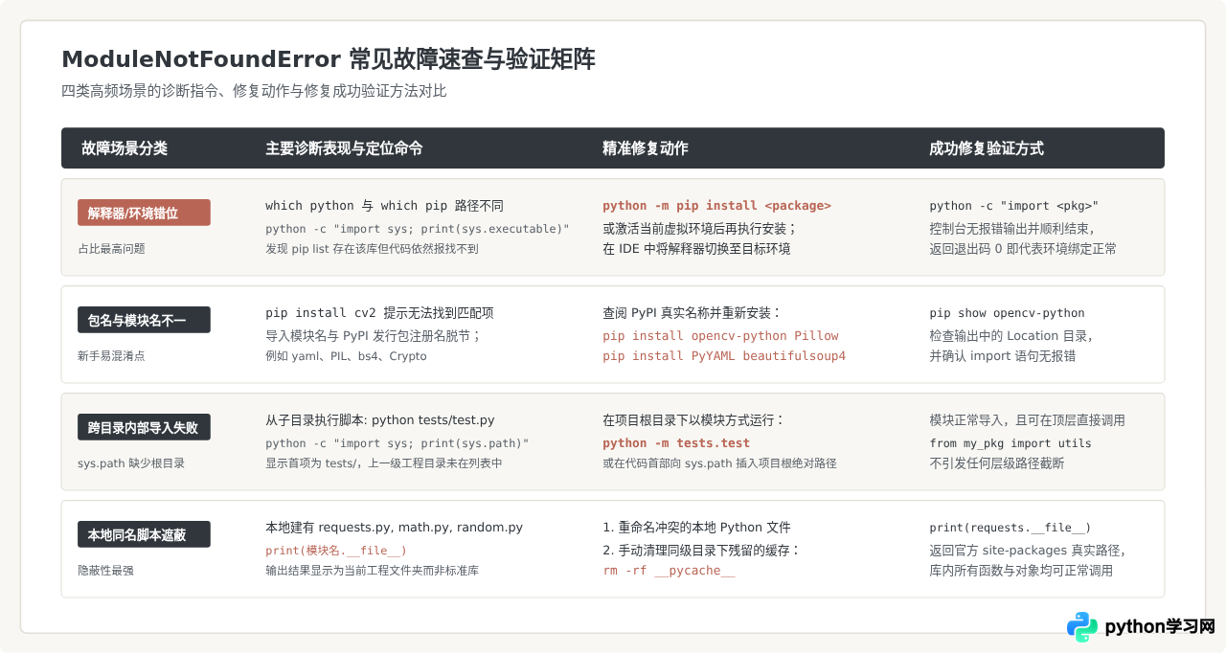Click '返回退出码 0 即代表环境绑定正常'
The image size is (1226, 654).
[1023, 249]
